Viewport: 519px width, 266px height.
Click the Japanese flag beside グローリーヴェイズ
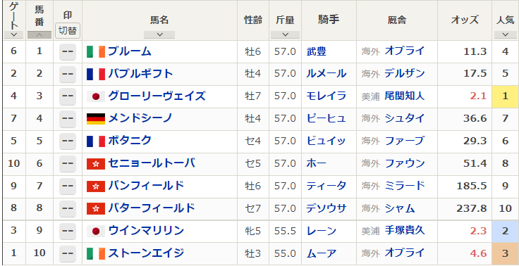click(96, 96)
